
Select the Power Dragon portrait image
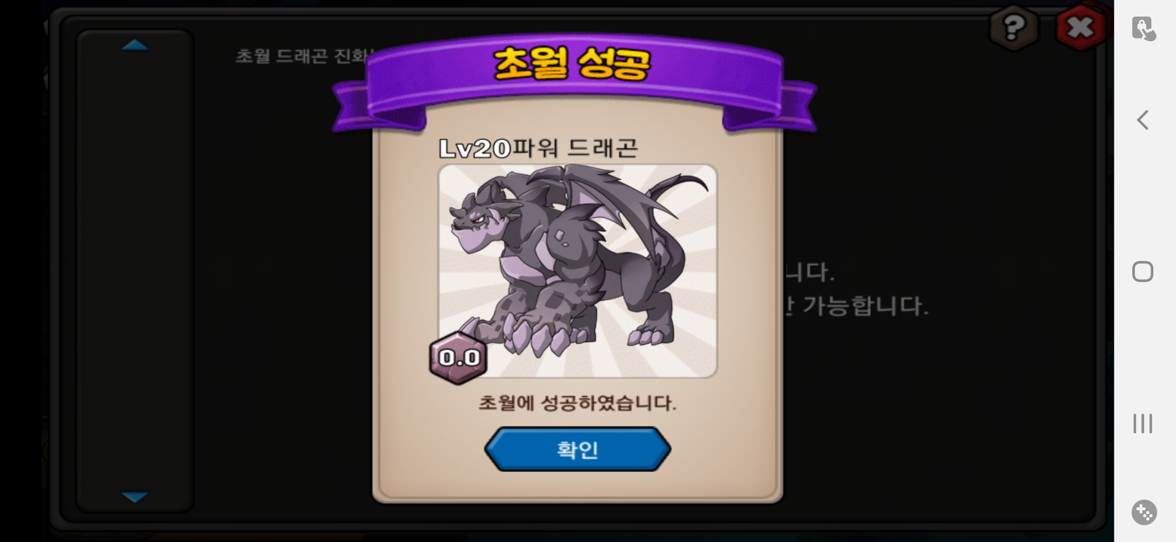[578, 271]
